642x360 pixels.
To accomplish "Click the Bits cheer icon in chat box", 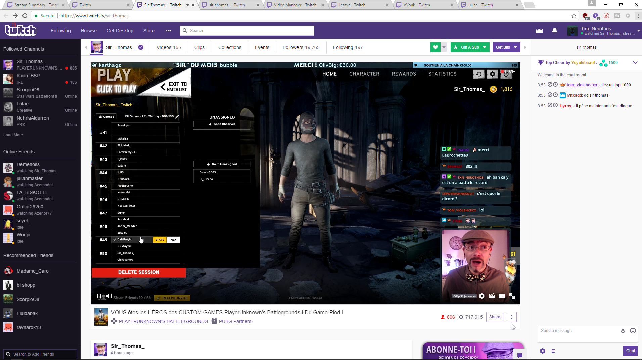I will [x=623, y=331].
